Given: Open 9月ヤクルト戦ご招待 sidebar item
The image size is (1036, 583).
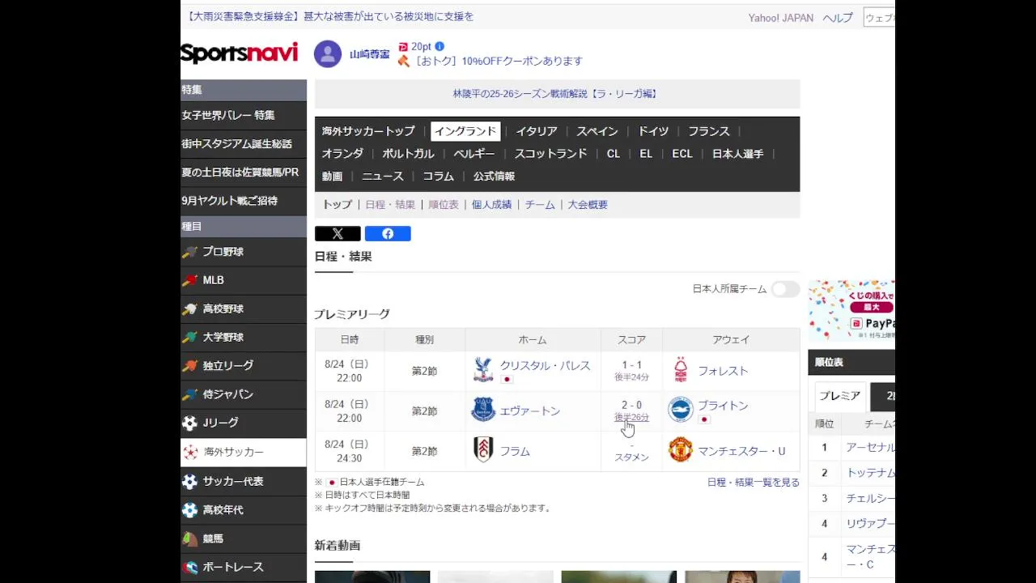Looking at the screenshot, I should click(243, 201).
